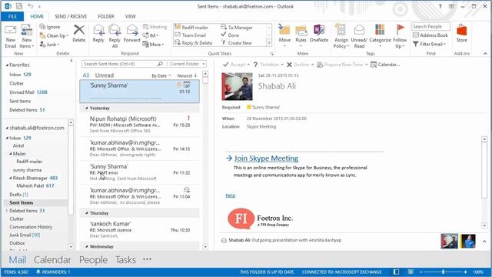Reply with Meeting

tap(155, 27)
